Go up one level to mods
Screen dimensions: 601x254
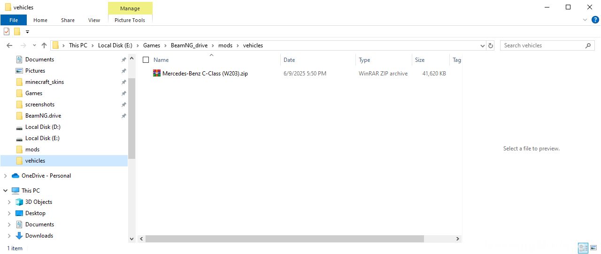pyautogui.click(x=44, y=45)
